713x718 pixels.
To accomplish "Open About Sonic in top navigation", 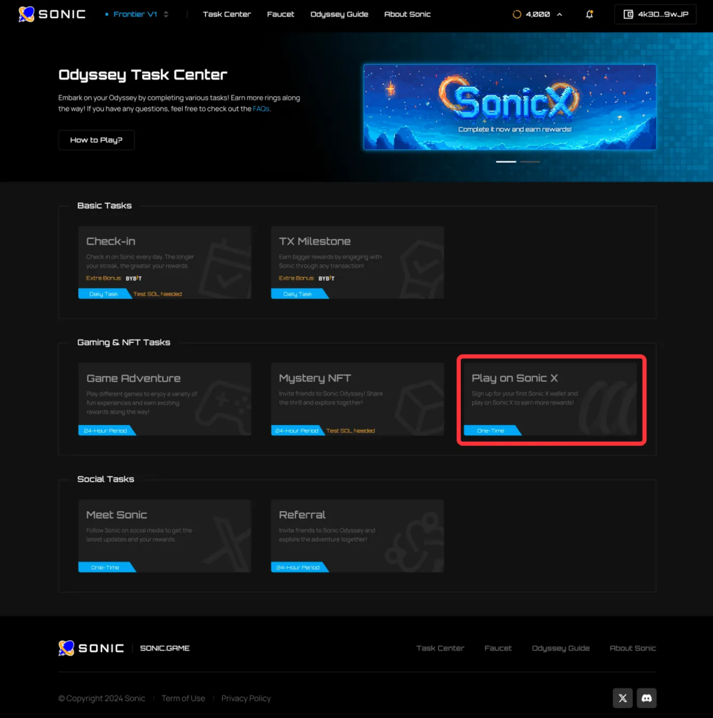I will [x=407, y=14].
